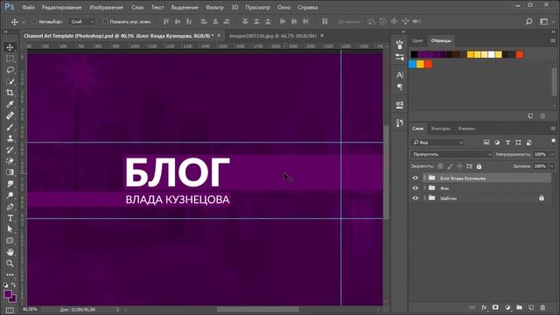Select the Move tool in the toolbox
Viewport: 560px width, 315px height.
coord(10,47)
